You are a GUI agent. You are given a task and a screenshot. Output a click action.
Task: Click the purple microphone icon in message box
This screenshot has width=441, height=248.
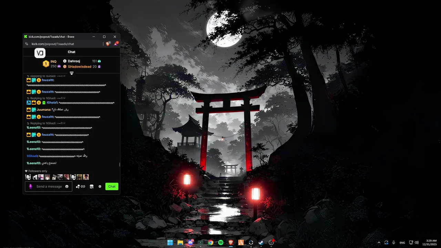(x=30, y=186)
